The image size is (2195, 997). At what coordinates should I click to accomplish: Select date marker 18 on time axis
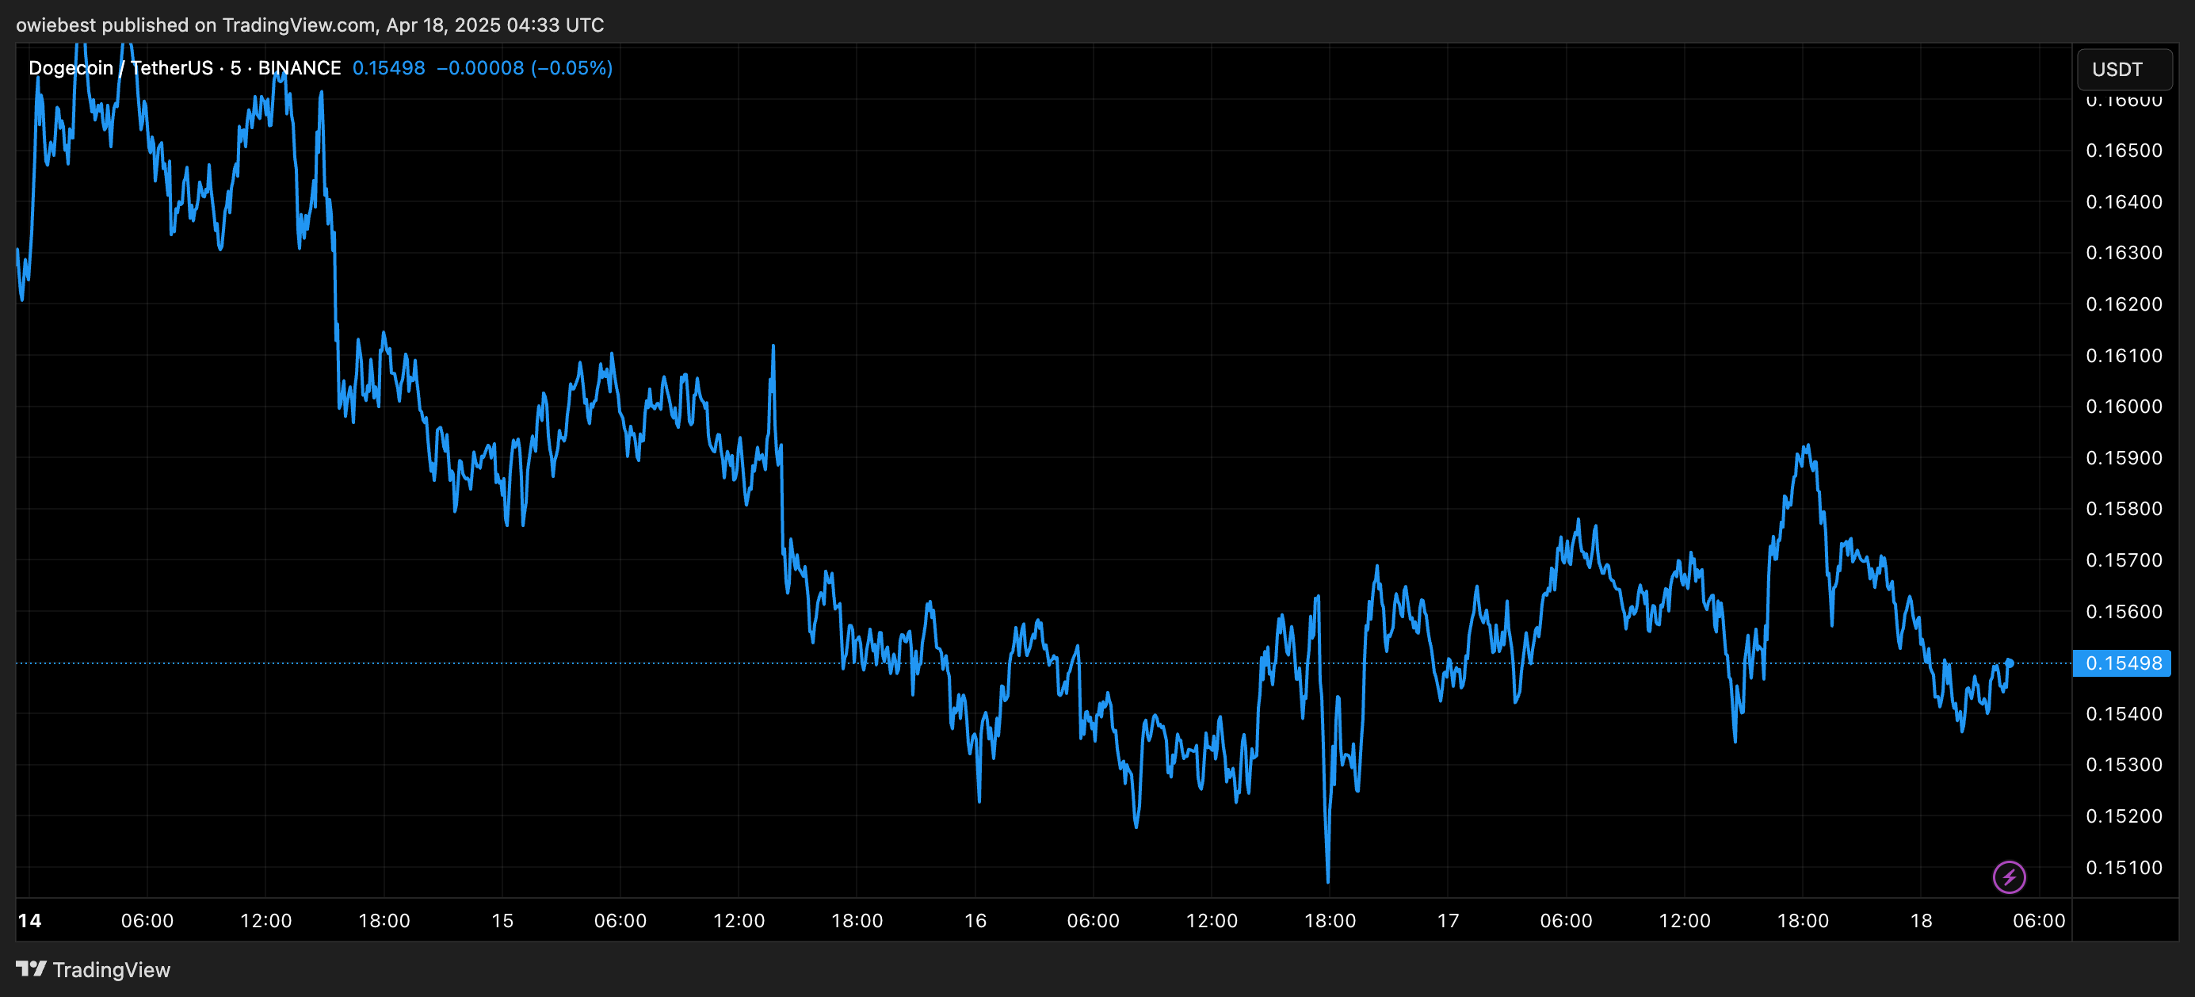(1921, 920)
